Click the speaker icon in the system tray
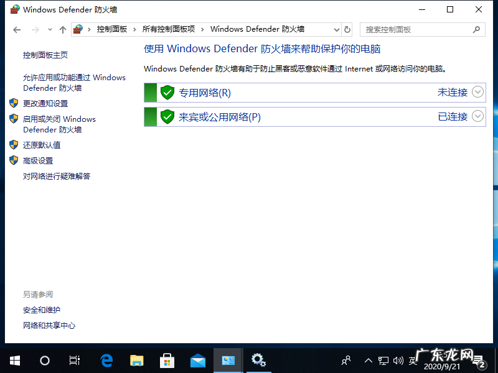This screenshot has height=373, width=498. [x=398, y=361]
